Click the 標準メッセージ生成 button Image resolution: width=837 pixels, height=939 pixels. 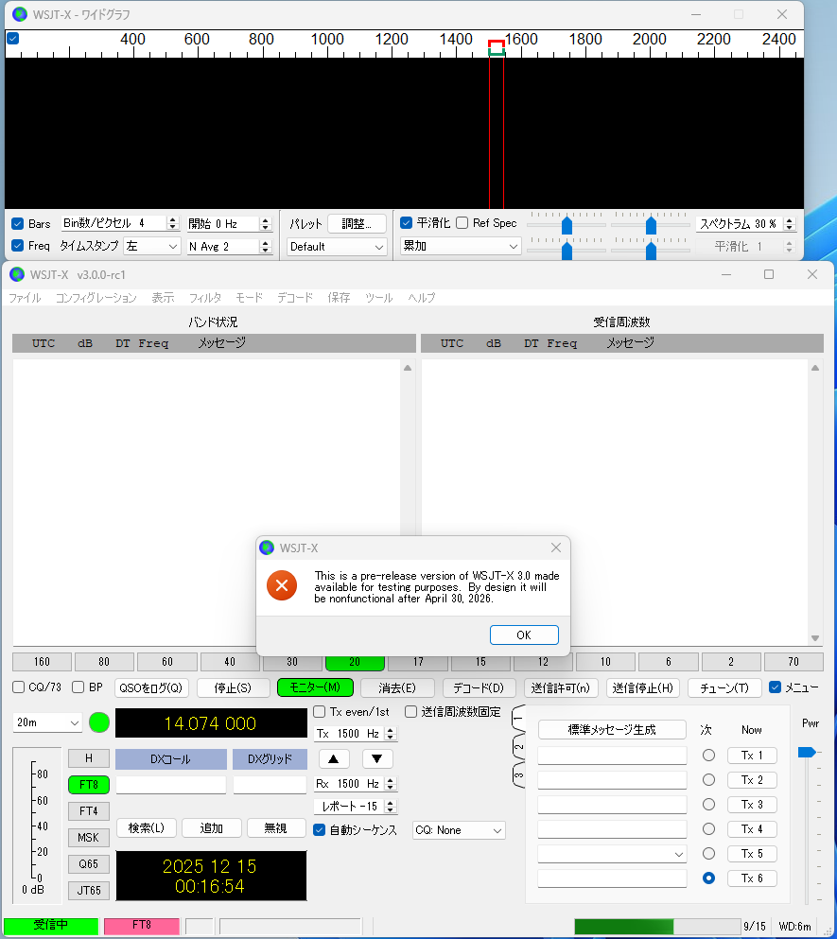[x=612, y=729]
